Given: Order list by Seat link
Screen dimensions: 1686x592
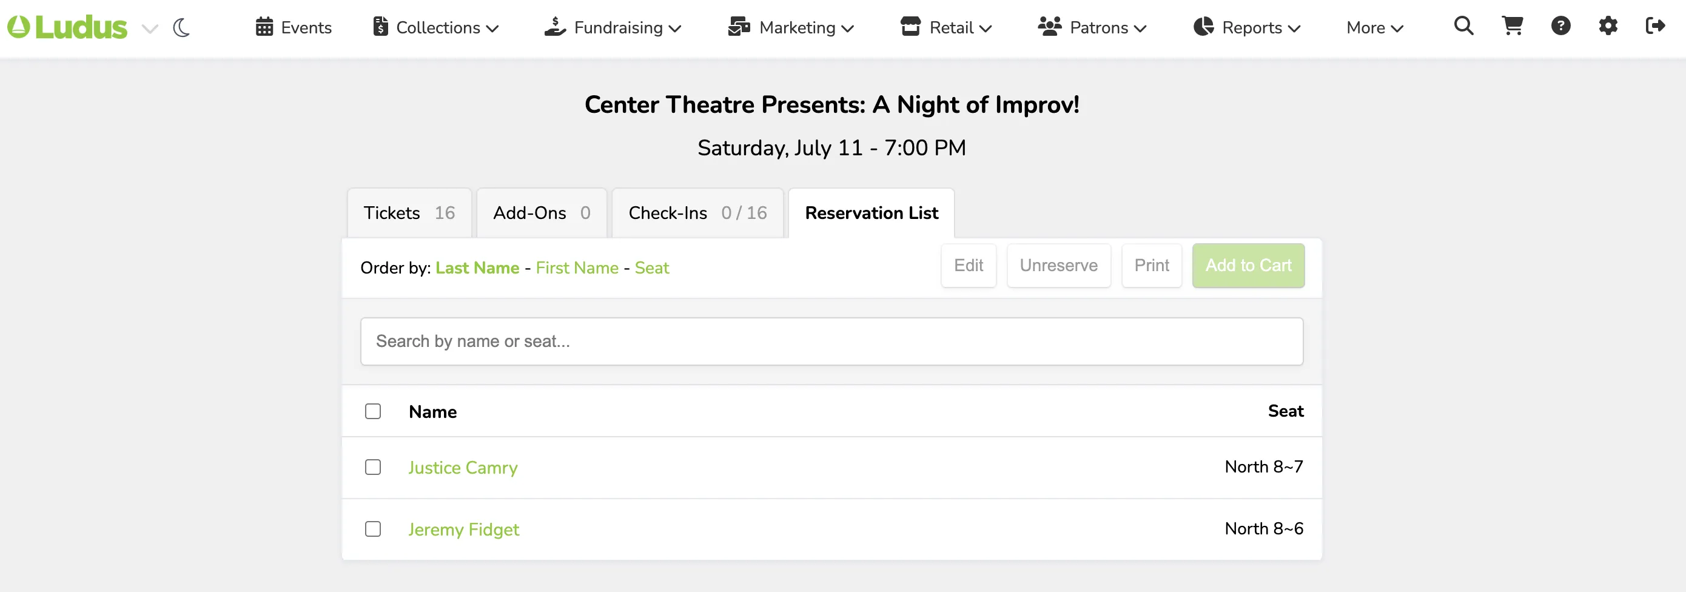Looking at the screenshot, I should click(x=652, y=268).
